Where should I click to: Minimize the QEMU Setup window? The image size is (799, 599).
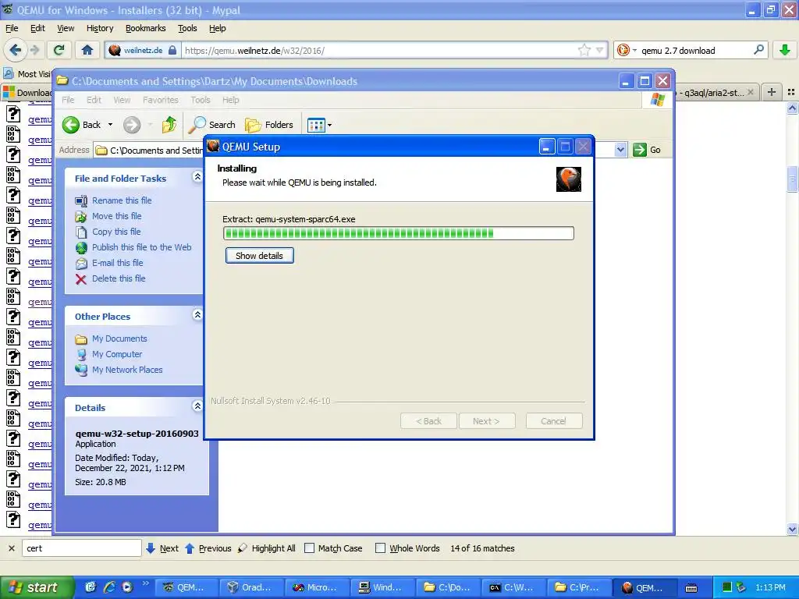pyautogui.click(x=546, y=147)
